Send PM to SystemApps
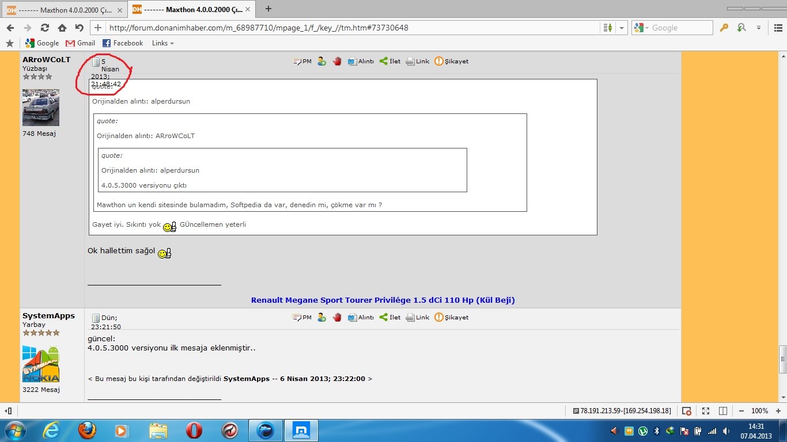The image size is (787, 442). (302, 317)
